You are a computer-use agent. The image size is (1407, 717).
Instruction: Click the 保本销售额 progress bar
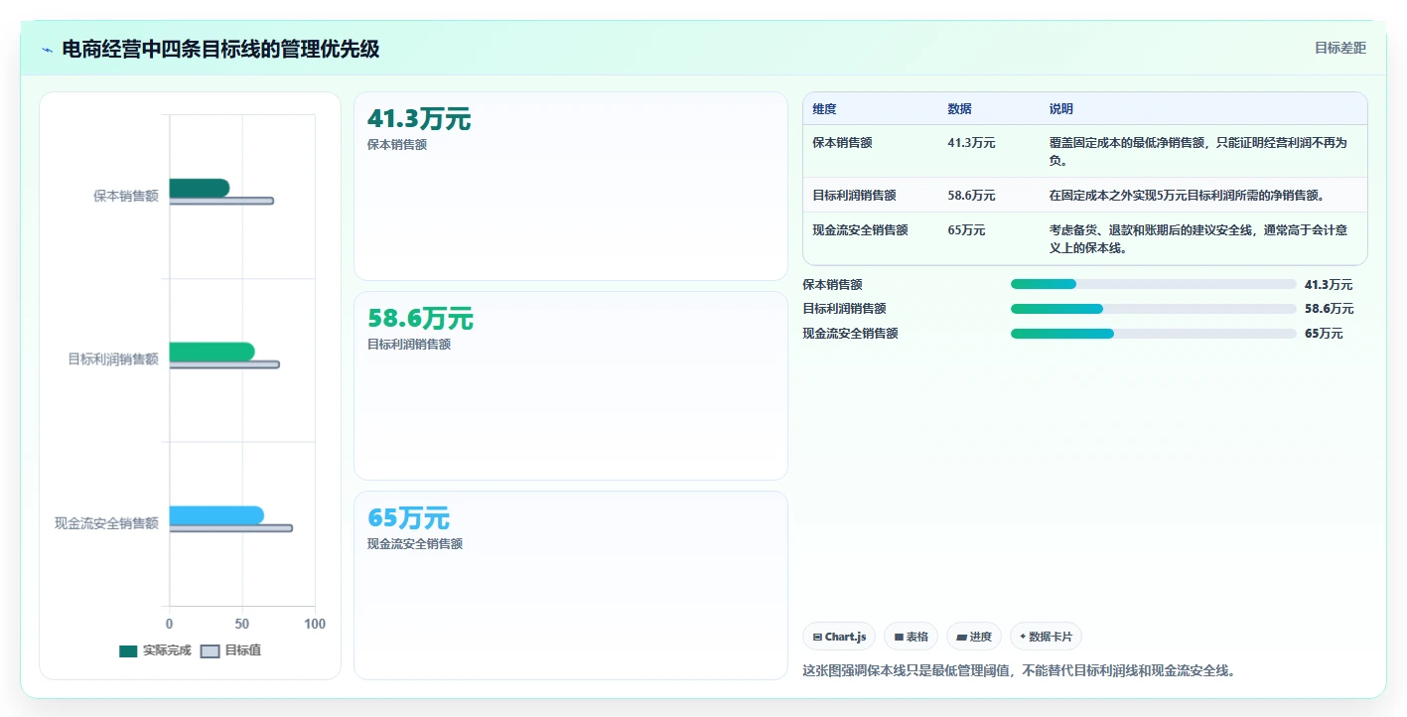pyautogui.click(x=1154, y=284)
